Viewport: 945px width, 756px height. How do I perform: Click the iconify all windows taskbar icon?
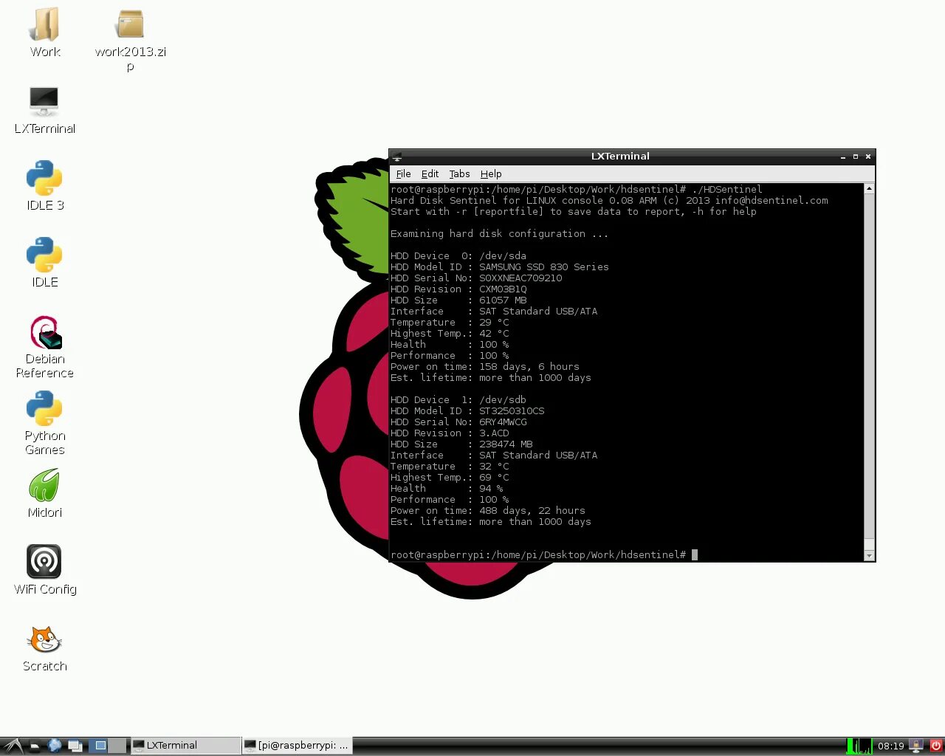pos(75,746)
